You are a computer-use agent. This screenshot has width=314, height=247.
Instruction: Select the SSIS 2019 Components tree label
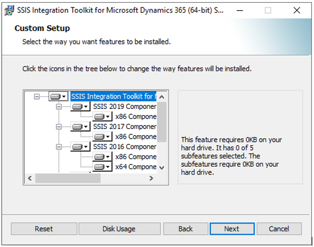click(x=125, y=106)
